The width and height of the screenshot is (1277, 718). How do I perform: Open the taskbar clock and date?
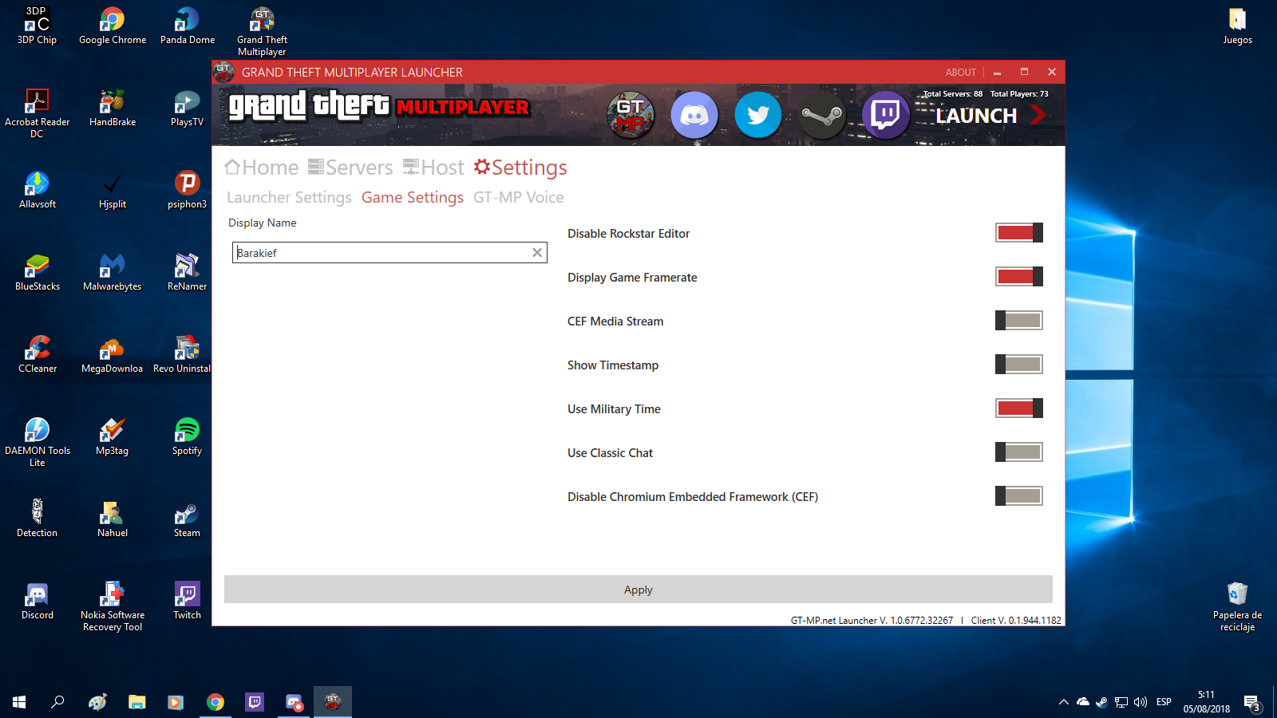(x=1207, y=702)
